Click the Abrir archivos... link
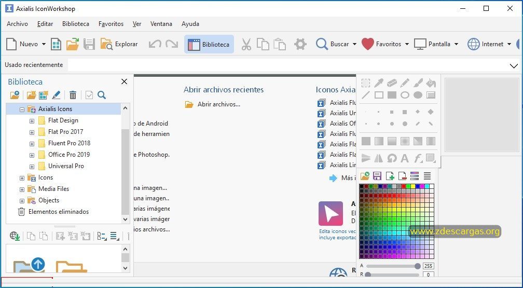523x288 pixels. (x=219, y=104)
